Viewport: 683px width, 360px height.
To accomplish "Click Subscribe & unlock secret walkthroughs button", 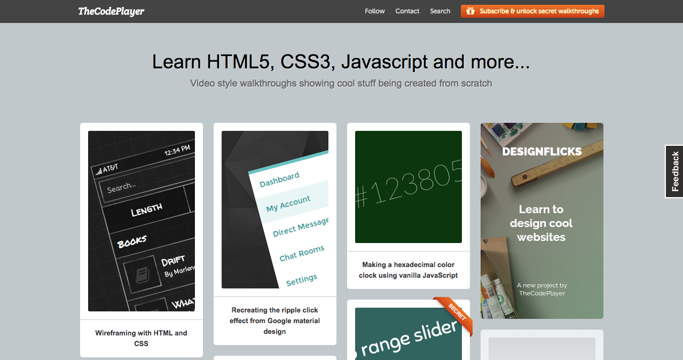I will 532,11.
